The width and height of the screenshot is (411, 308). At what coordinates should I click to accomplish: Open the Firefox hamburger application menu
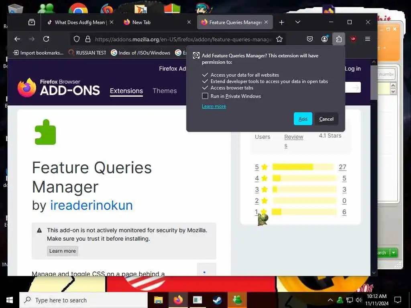click(368, 39)
